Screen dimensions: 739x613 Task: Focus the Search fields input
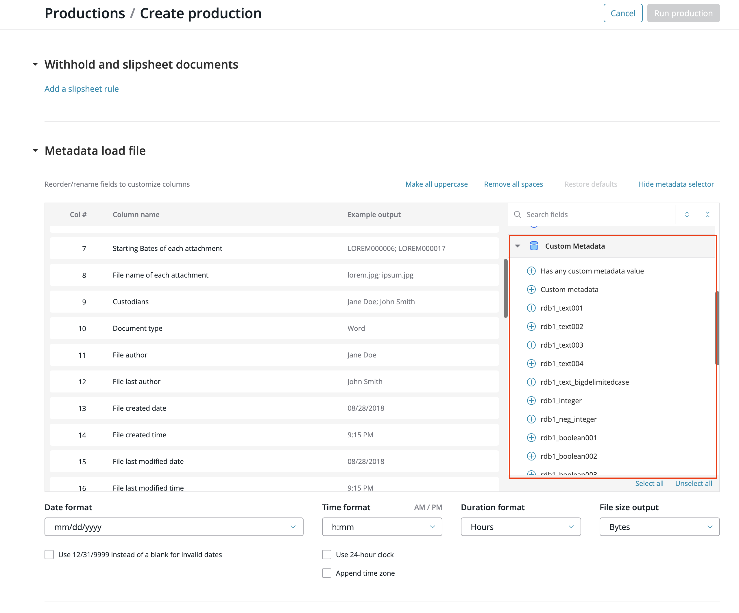(x=598, y=214)
